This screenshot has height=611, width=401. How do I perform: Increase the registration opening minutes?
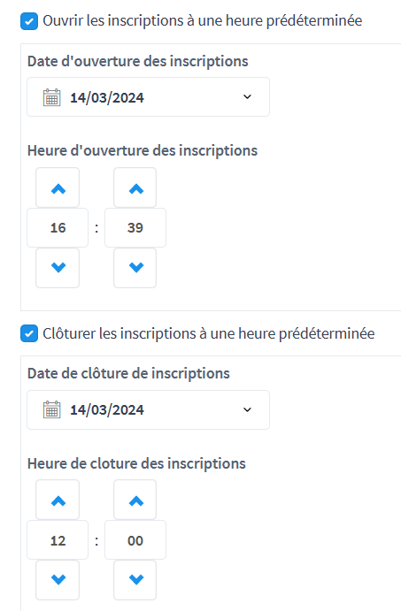135,187
